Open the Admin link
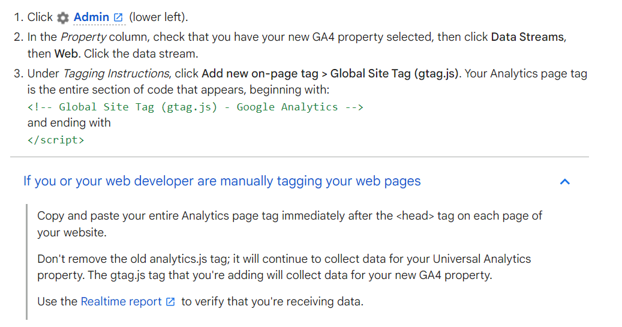 [91, 17]
